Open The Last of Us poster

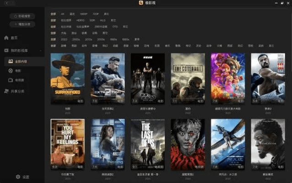[147, 144]
